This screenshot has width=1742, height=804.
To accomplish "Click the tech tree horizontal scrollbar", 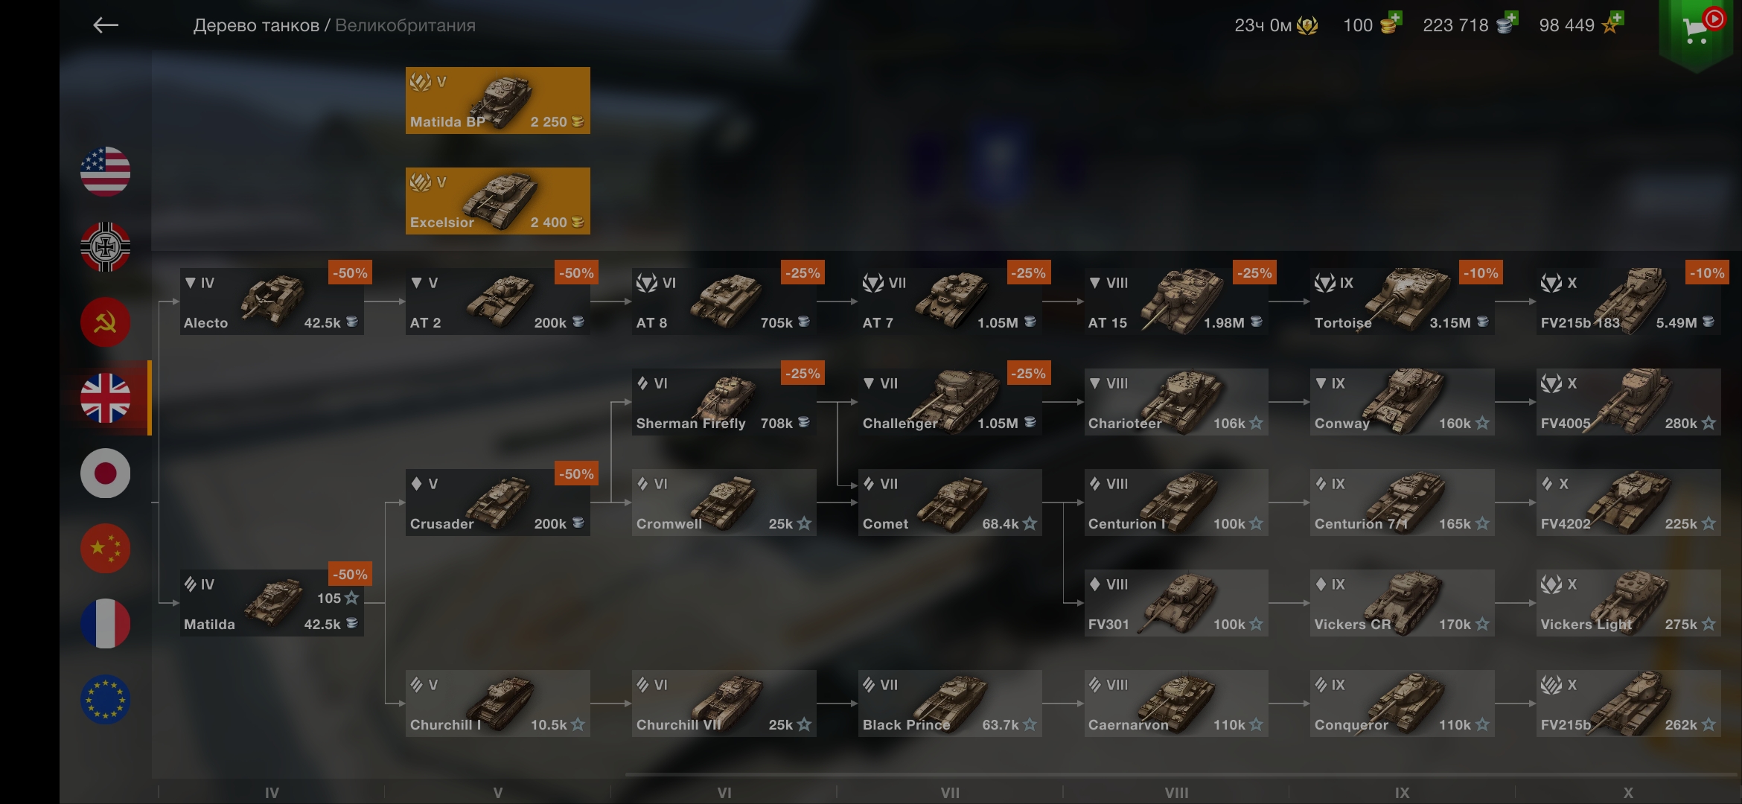I will pyautogui.click(x=1180, y=775).
